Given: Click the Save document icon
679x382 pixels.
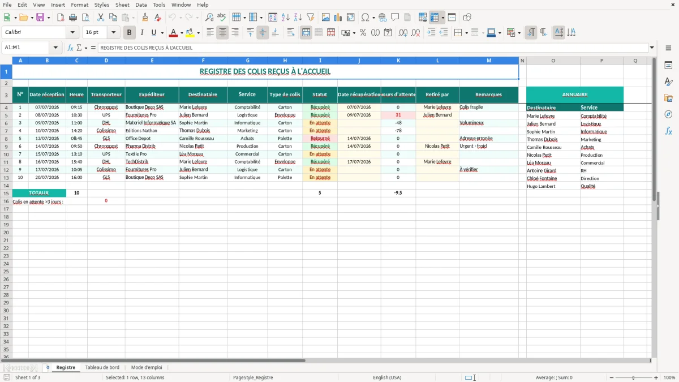Looking at the screenshot, I should (x=40, y=18).
